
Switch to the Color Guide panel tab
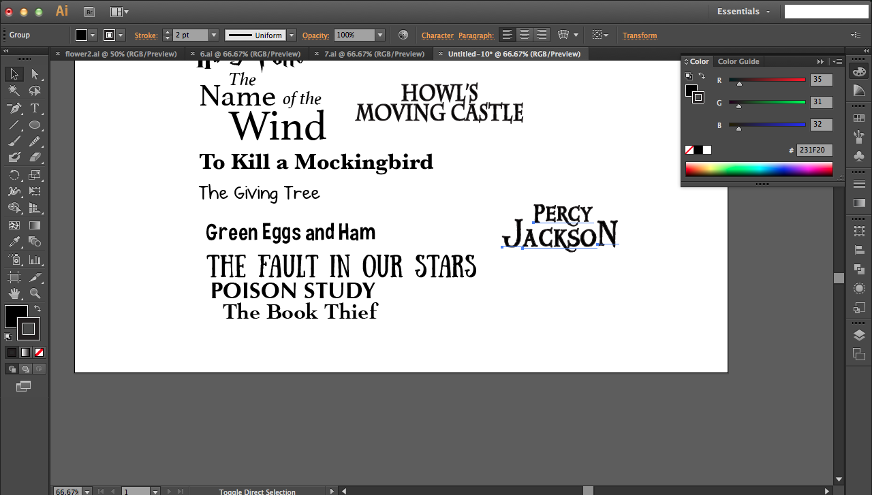click(738, 61)
